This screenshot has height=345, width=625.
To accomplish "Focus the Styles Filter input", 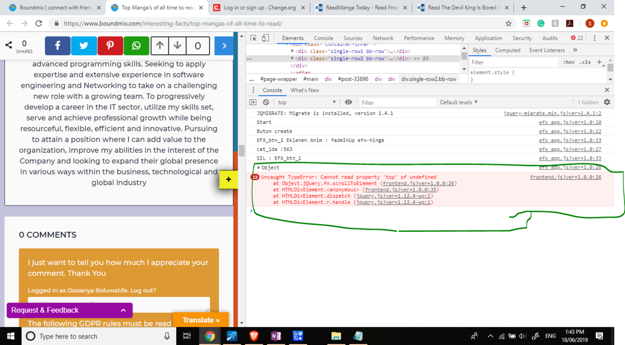I will click(x=513, y=62).
